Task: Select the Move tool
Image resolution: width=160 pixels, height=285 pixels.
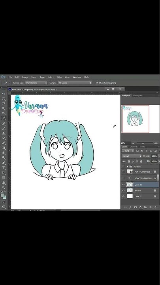Action: click(x=4, y=93)
